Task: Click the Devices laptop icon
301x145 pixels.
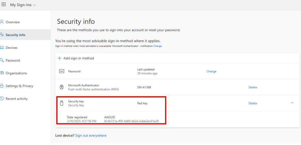Action: pos(2,48)
